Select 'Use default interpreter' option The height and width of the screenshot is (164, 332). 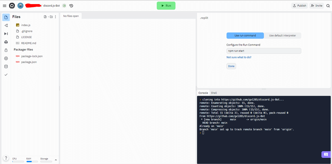coord(283,36)
